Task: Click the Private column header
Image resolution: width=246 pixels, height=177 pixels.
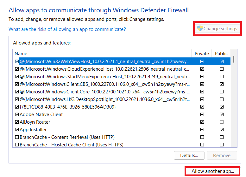Action: 202,54
